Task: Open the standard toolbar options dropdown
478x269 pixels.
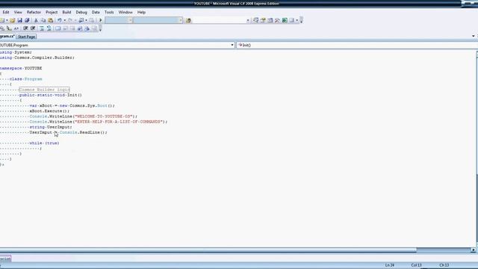Action: point(301,20)
